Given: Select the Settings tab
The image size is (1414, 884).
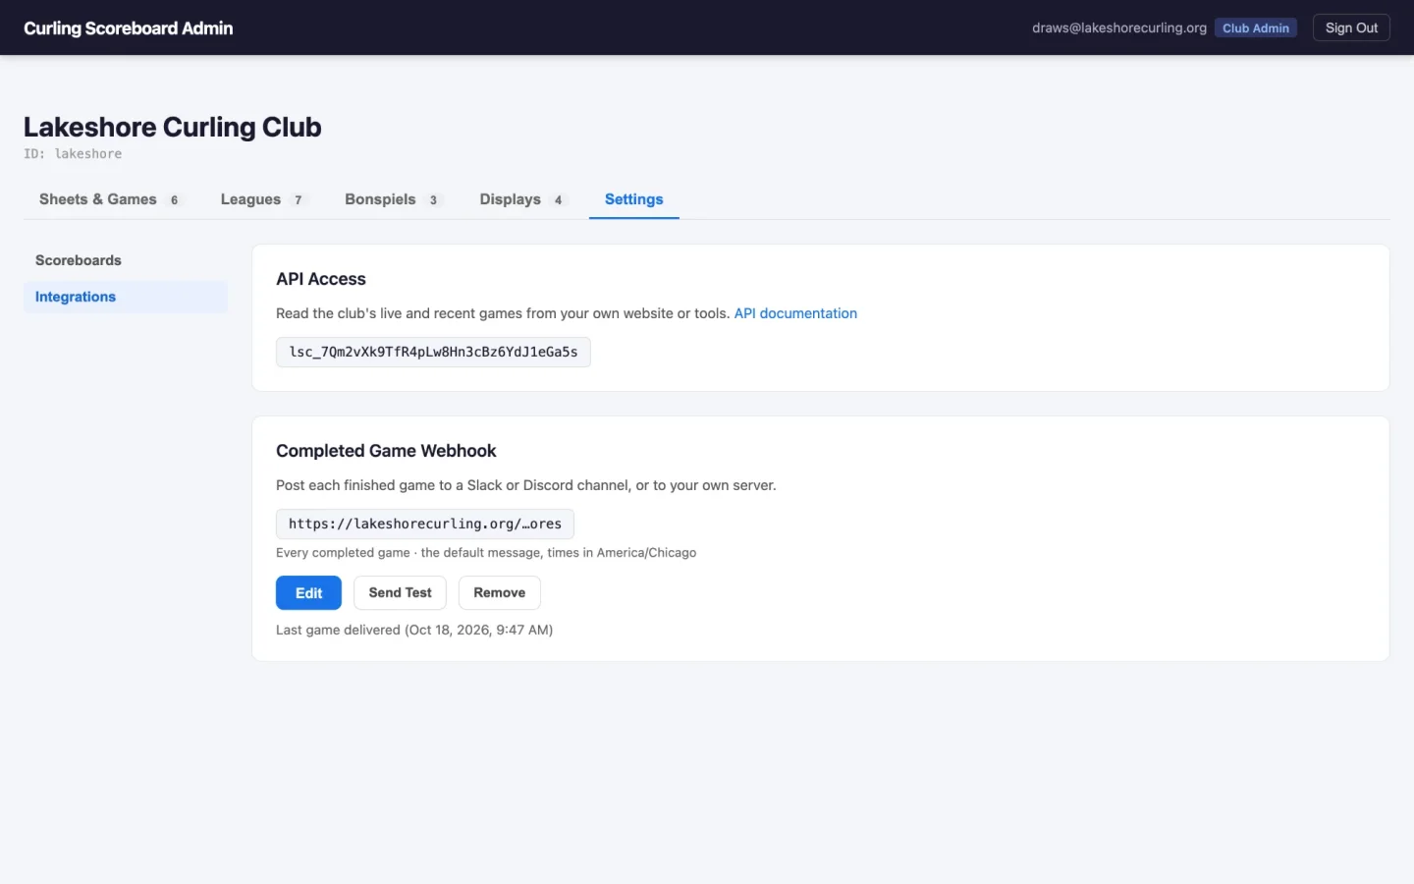Looking at the screenshot, I should coord(634,199).
